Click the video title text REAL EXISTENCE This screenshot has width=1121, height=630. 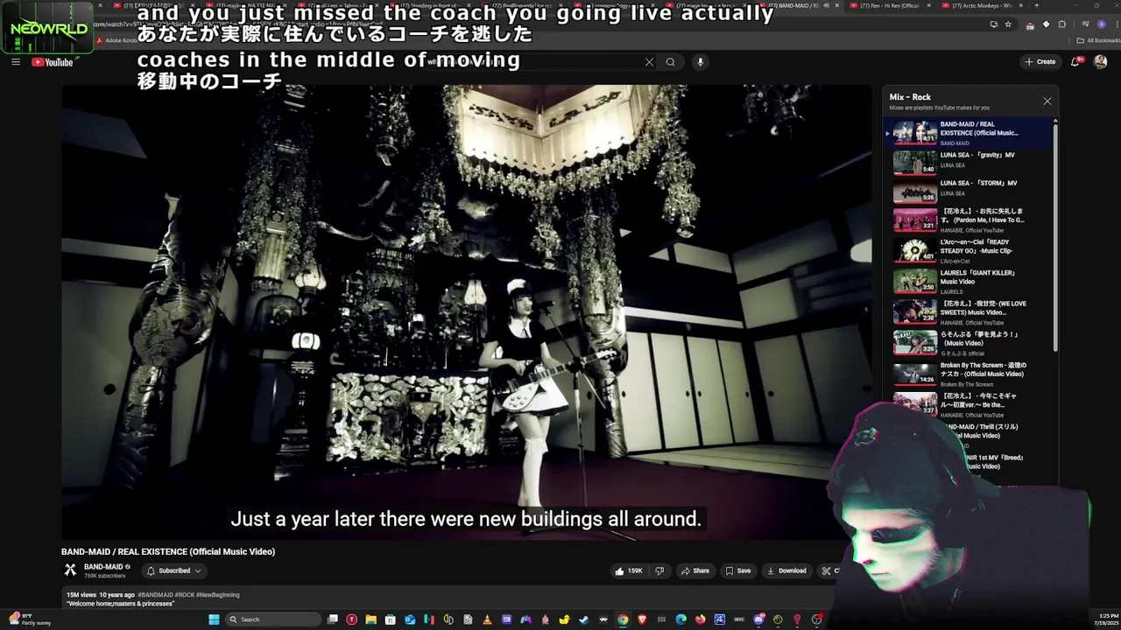coord(167,552)
